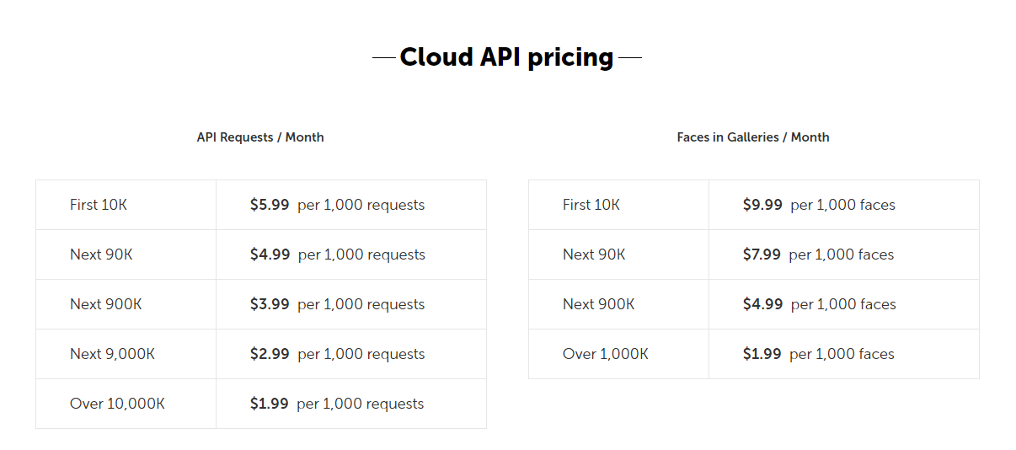
Task: Select the Over 1,000K faces tier
Action: click(606, 354)
